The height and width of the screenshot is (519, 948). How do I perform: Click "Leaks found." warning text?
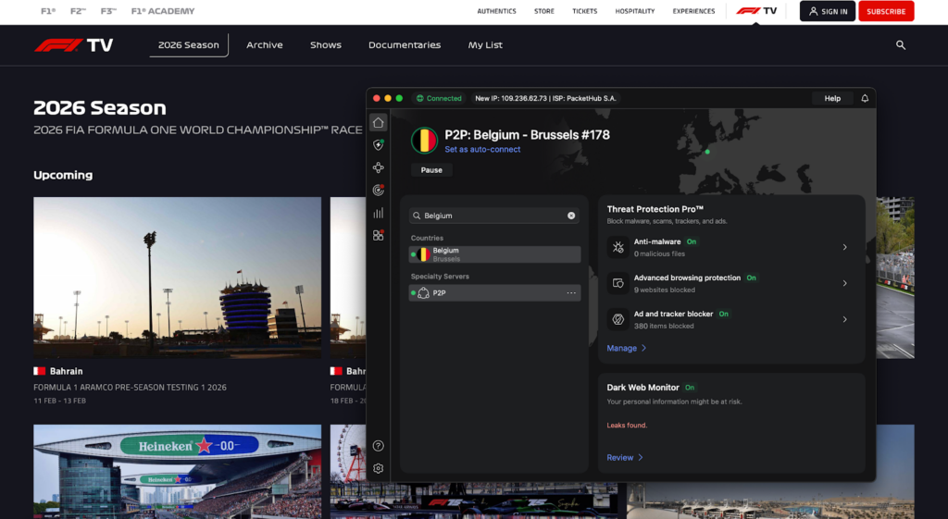[627, 426]
